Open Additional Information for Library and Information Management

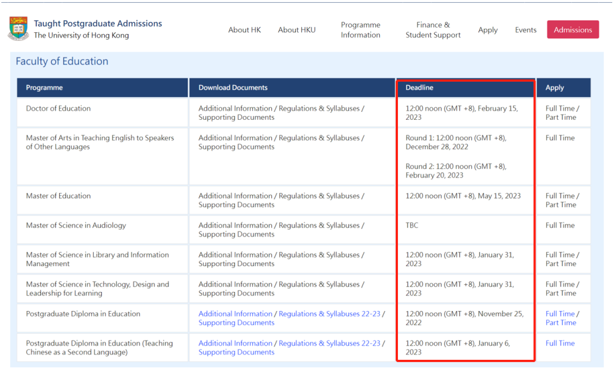click(x=235, y=254)
